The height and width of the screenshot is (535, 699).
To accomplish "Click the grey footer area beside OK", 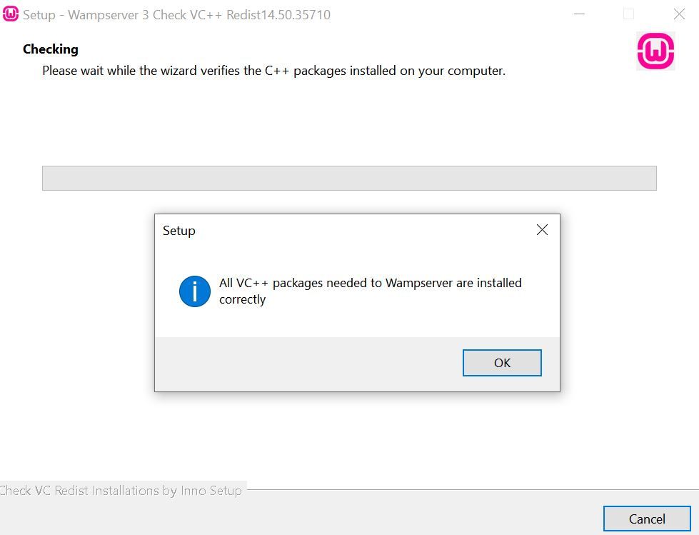I will click(x=307, y=363).
